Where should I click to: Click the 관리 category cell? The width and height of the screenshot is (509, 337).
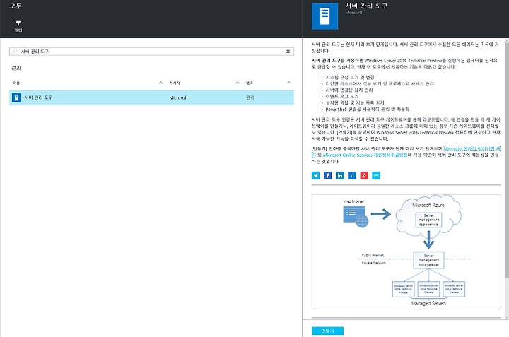(x=250, y=97)
